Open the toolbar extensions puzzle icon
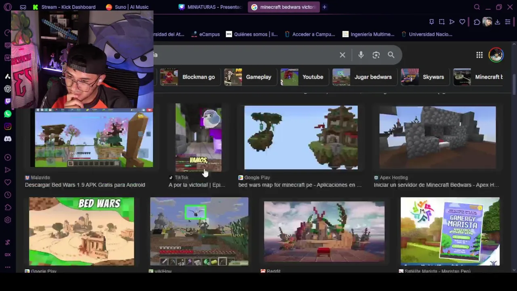The width and height of the screenshot is (517, 291). point(477,22)
